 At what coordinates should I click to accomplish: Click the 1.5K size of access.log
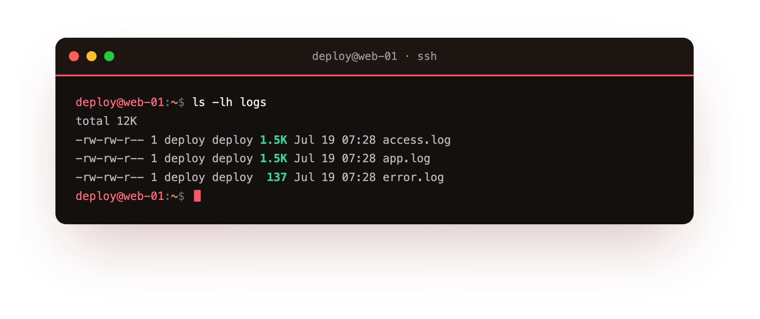(x=273, y=140)
